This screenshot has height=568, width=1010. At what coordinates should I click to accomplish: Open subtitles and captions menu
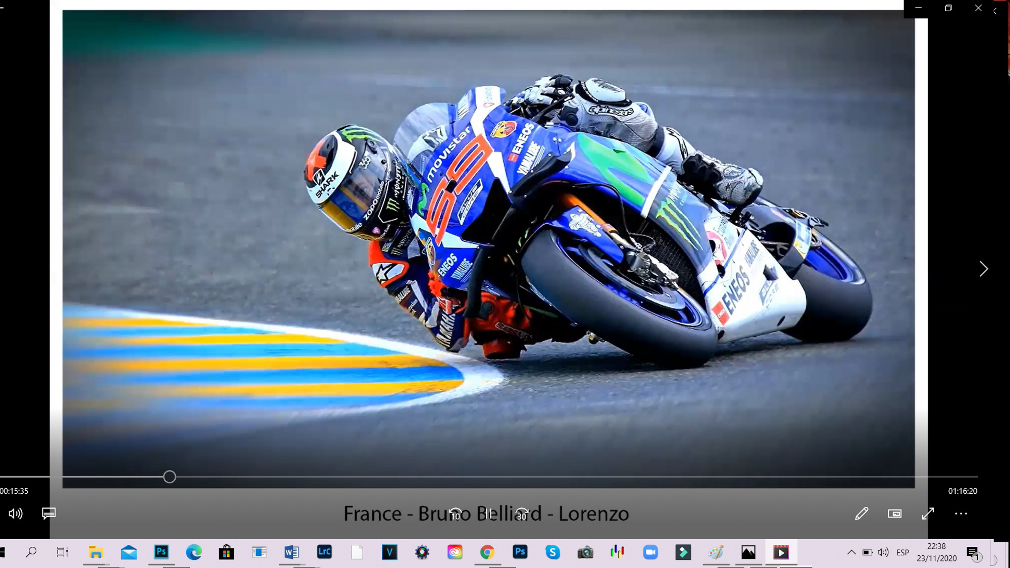48,513
